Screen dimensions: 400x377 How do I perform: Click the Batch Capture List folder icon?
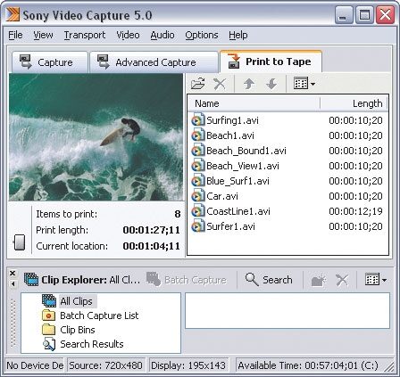(x=49, y=316)
